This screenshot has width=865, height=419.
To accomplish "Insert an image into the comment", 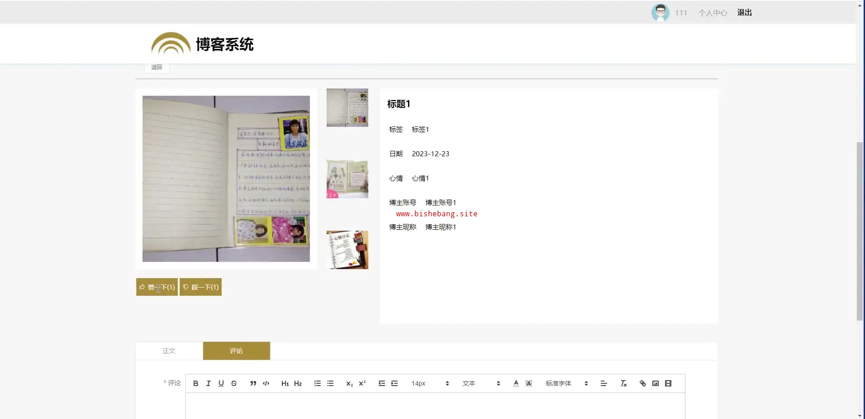I will (655, 383).
